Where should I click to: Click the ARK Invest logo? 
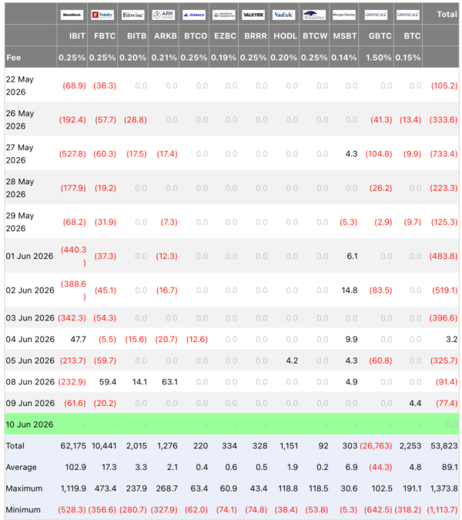tap(163, 15)
